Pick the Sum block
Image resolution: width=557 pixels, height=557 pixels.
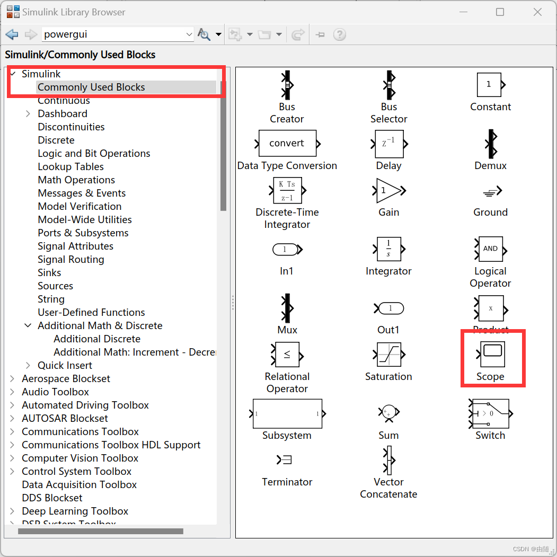(x=389, y=413)
